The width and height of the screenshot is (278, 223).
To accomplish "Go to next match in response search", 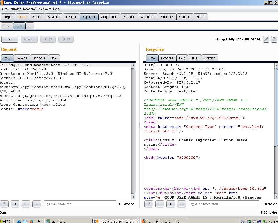I will (181, 204).
